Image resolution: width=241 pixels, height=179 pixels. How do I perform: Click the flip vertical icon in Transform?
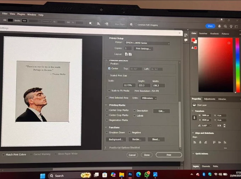pyautogui.click(x=224, y=126)
